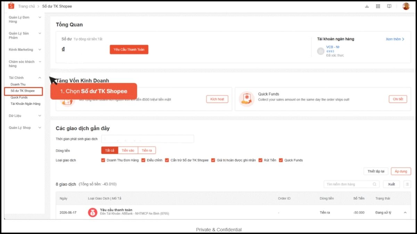Click the search magnifier icon in order search
The image size is (417, 234).
pyautogui.click(x=374, y=184)
